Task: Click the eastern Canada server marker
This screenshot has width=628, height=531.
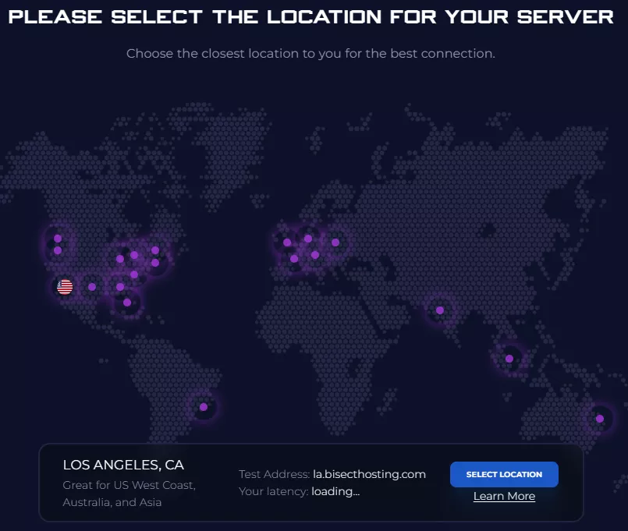Action: click(155, 250)
